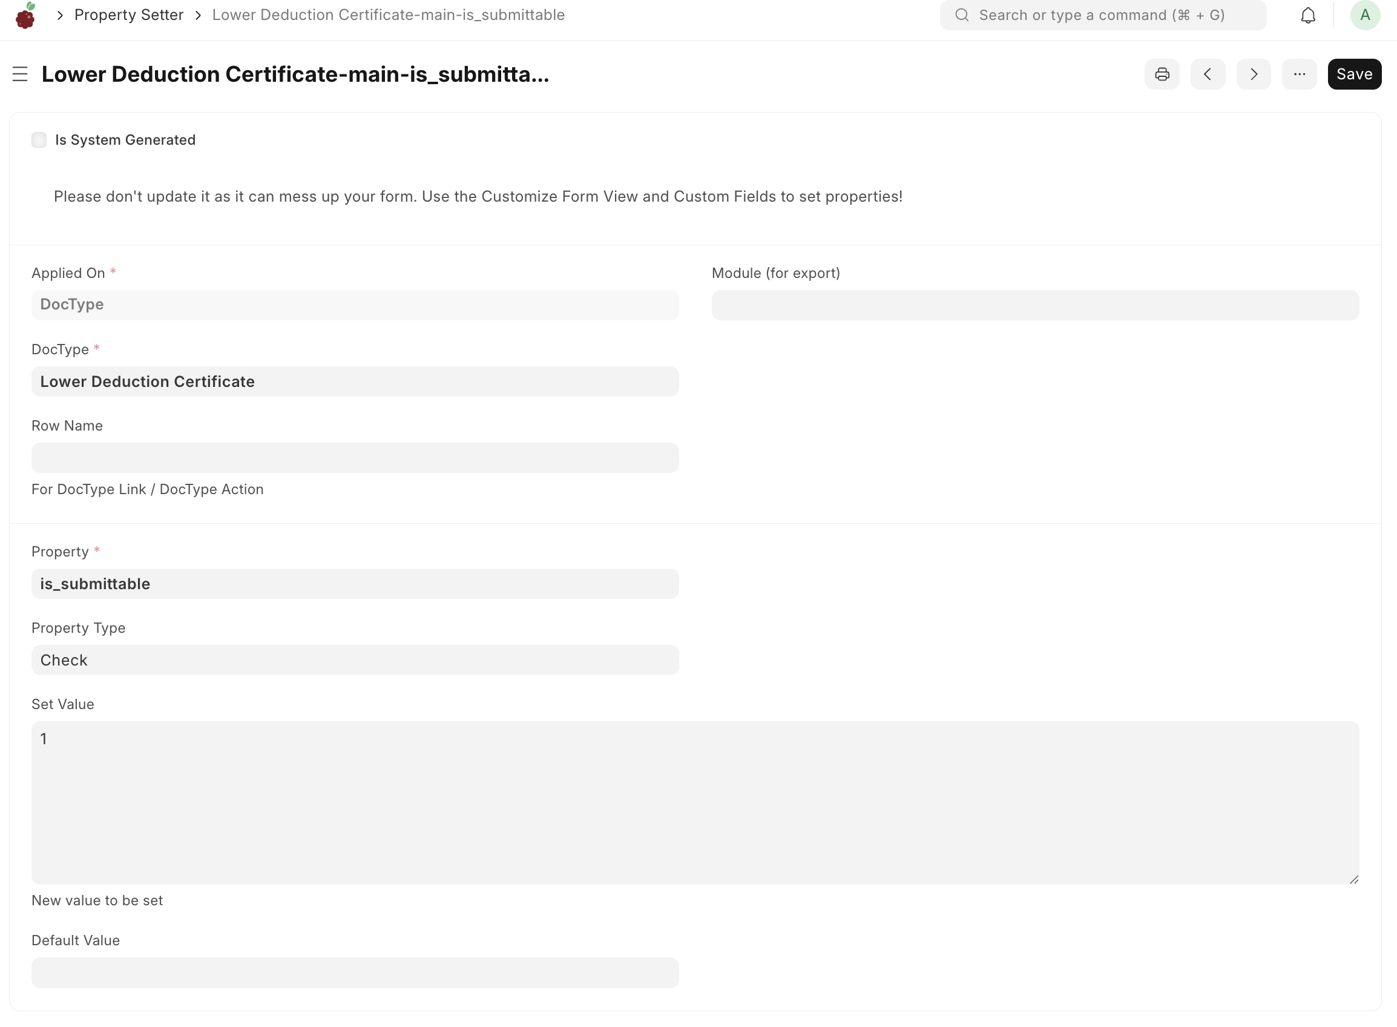Screen dimensions: 1397x1027
Task: Click the Default Value input
Action: pyautogui.click(x=355, y=973)
